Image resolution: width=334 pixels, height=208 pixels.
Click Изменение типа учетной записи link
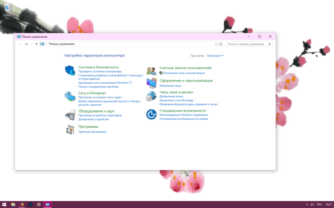184,73
